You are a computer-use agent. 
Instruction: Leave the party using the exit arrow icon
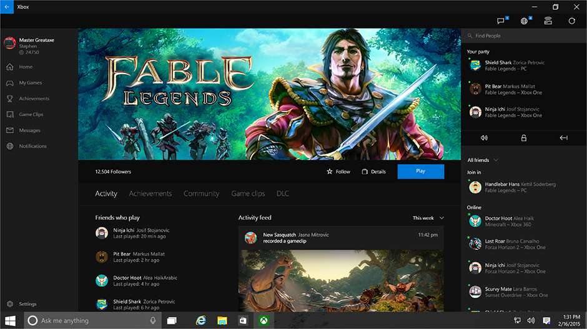click(x=563, y=138)
